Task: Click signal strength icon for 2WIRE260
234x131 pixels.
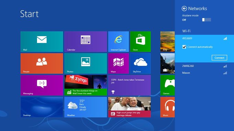Action: 225,66
